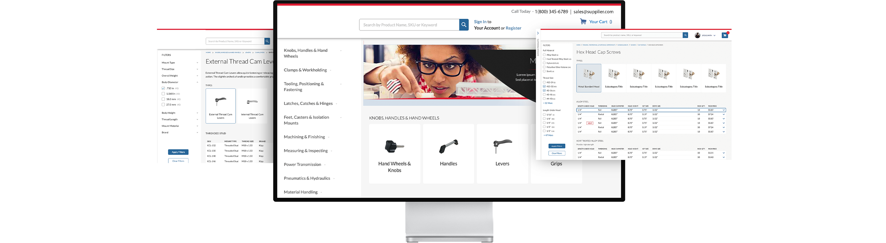The height and width of the screenshot is (243, 886).
Task: Click the search field in Hex Head Cap Screws window
Action: (642, 35)
